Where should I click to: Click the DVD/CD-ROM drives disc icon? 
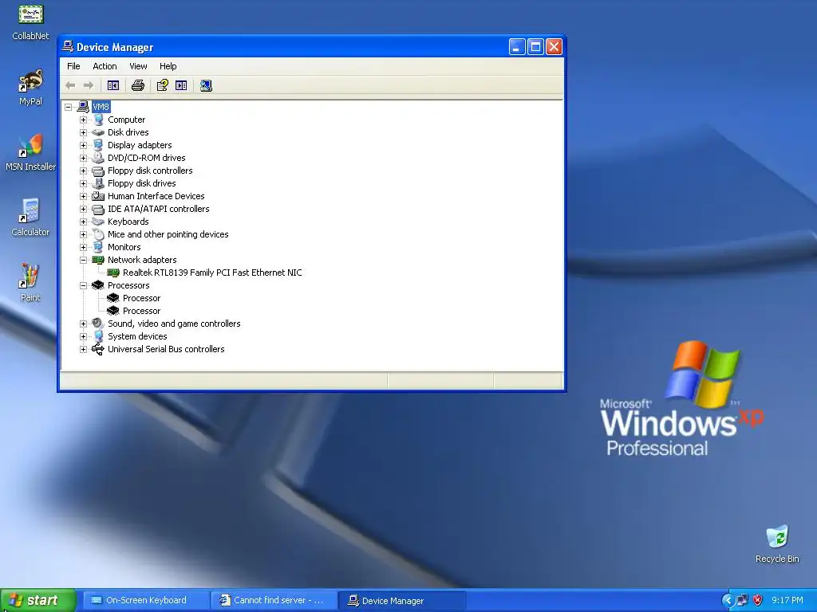98,158
